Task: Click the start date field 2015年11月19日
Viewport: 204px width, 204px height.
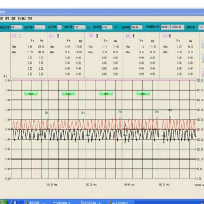Action: [172, 27]
